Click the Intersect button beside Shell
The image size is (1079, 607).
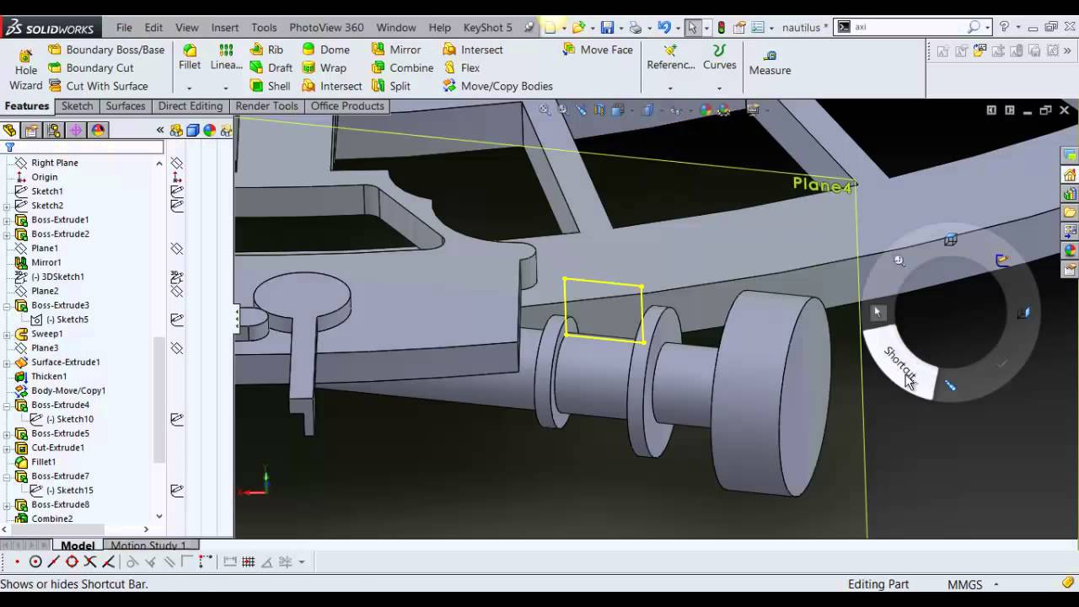[x=332, y=86]
